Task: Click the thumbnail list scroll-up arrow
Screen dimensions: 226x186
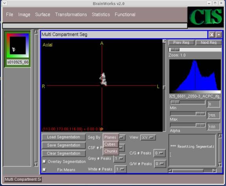Action: [x=36, y=32]
